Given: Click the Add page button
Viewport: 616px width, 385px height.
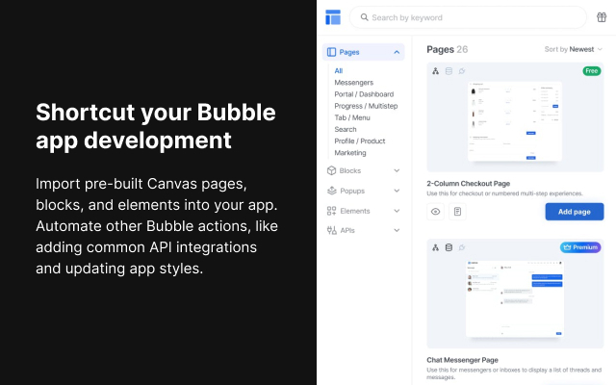Looking at the screenshot, I should pyautogui.click(x=575, y=212).
